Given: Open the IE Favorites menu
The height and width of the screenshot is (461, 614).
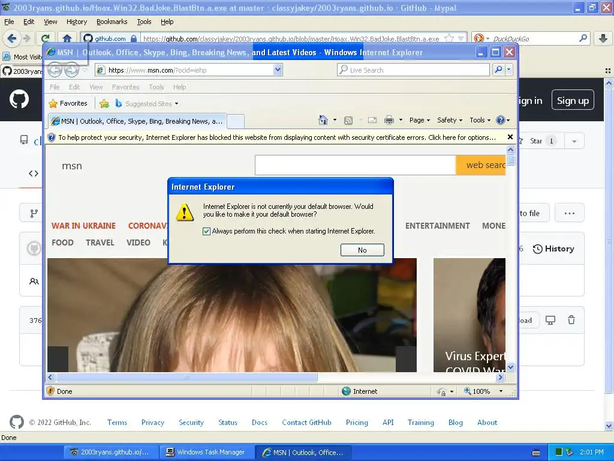Looking at the screenshot, I should (x=125, y=87).
